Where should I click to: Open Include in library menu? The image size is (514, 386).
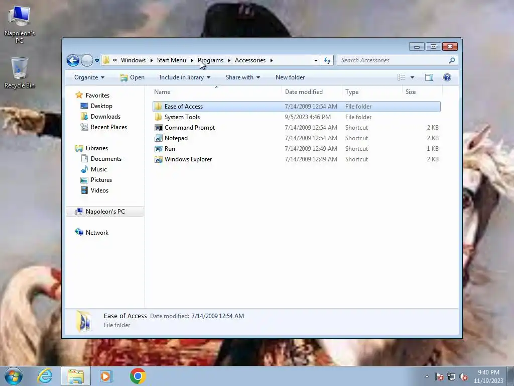click(185, 77)
